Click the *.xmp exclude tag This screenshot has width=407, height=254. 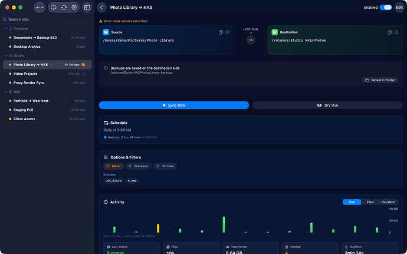pyautogui.click(x=132, y=180)
